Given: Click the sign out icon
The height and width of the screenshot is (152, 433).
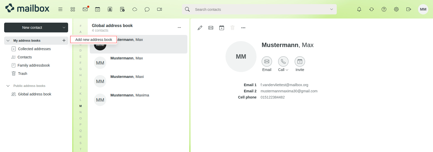Looking at the screenshot, I should 408,9.
